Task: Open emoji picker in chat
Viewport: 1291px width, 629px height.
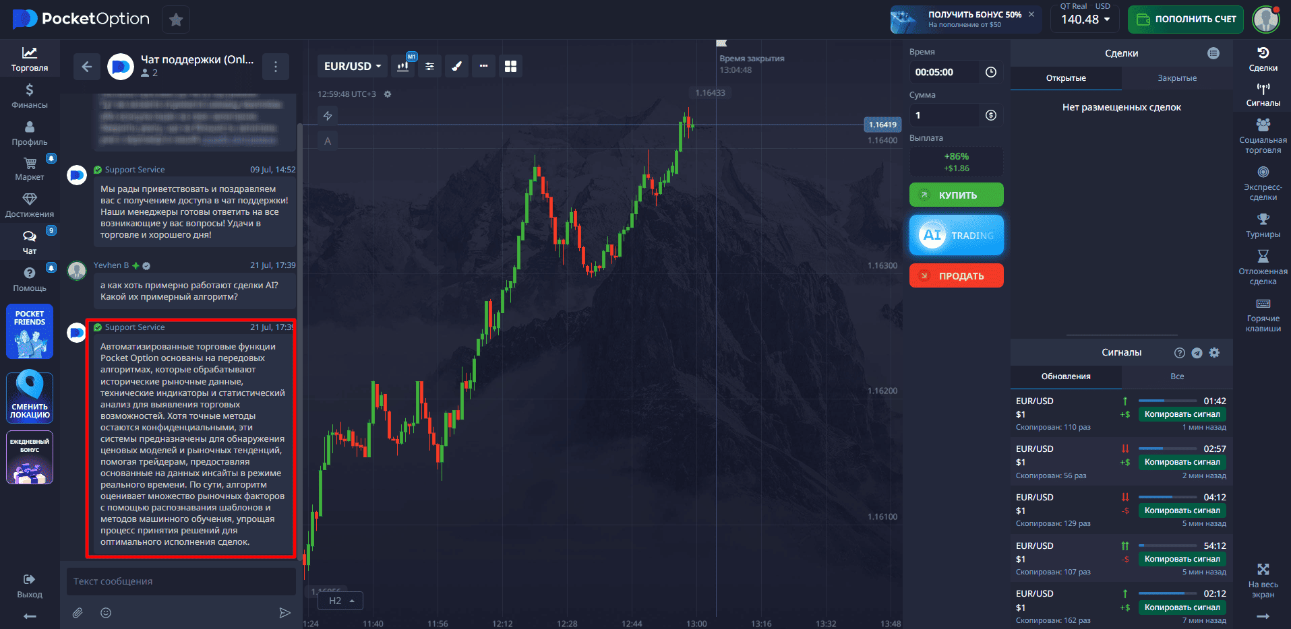Action: (106, 613)
